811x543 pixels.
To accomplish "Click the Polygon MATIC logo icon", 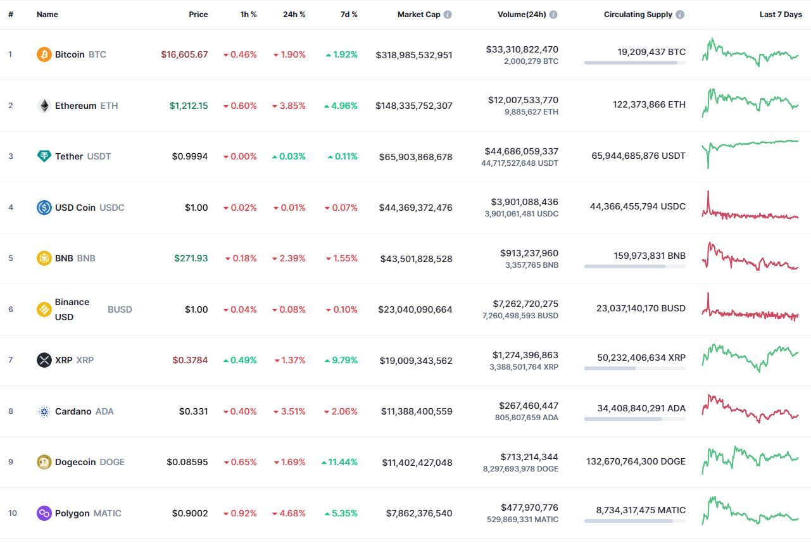I will tap(44, 513).
